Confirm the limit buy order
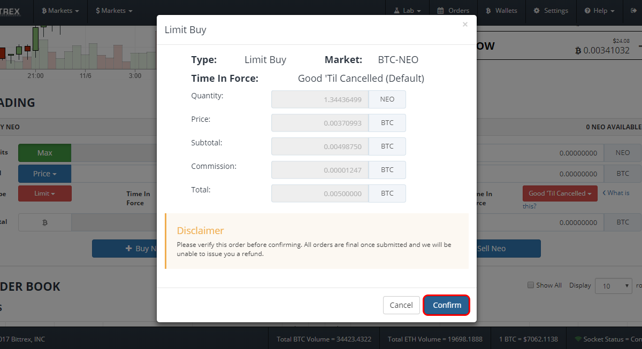This screenshot has width=642, height=349. click(x=447, y=305)
